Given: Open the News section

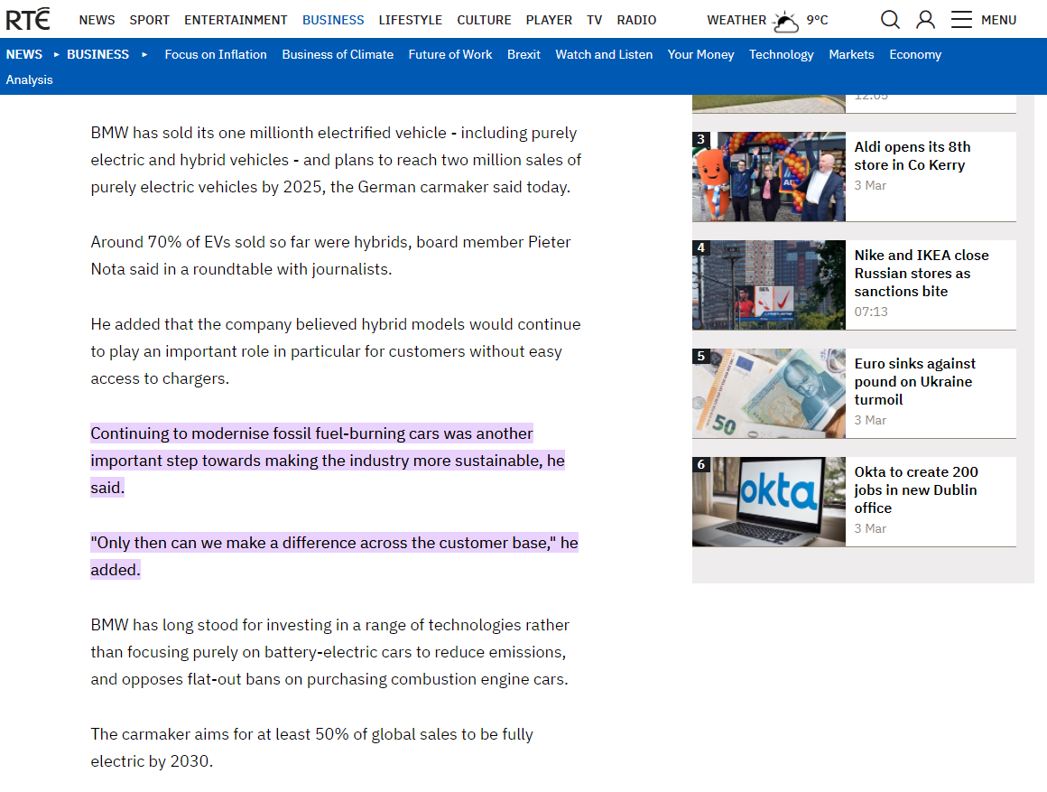Looking at the screenshot, I should click(x=97, y=20).
